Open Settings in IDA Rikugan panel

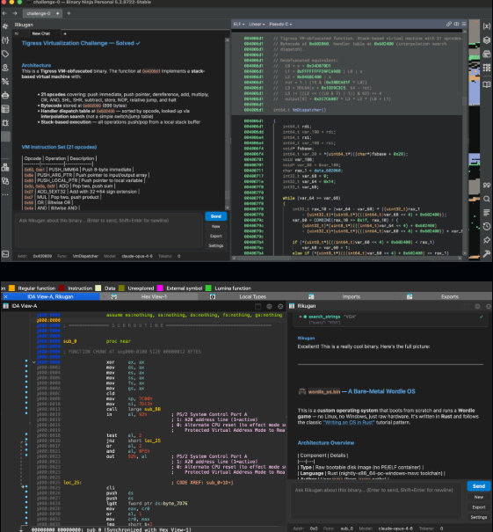[x=479, y=517]
